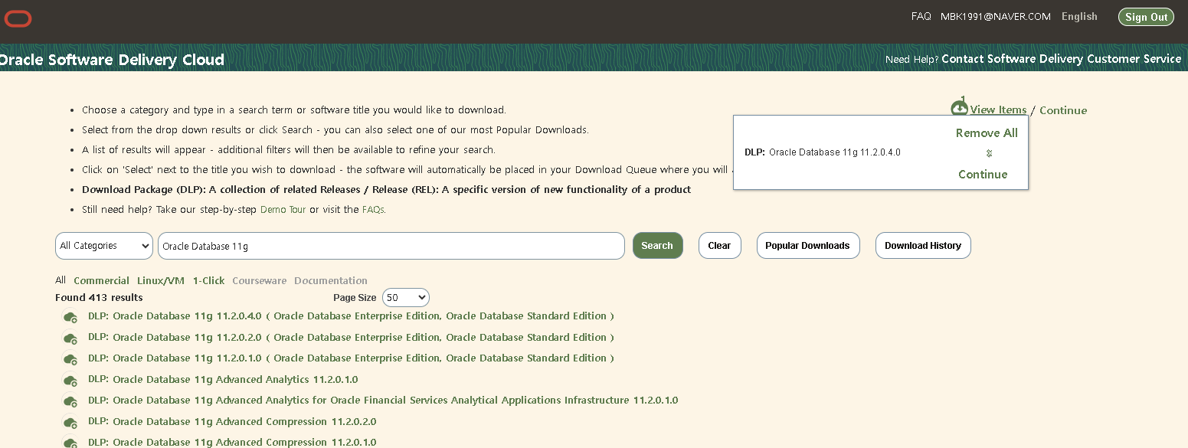Click Continue in the download queue popup
The image size is (1188, 448).
pyautogui.click(x=983, y=175)
